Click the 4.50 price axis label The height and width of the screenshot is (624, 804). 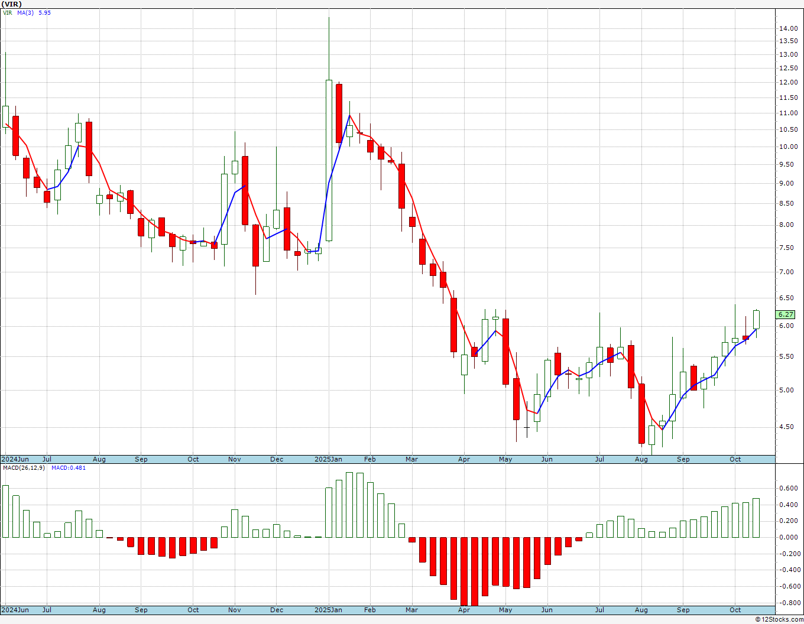pos(786,427)
